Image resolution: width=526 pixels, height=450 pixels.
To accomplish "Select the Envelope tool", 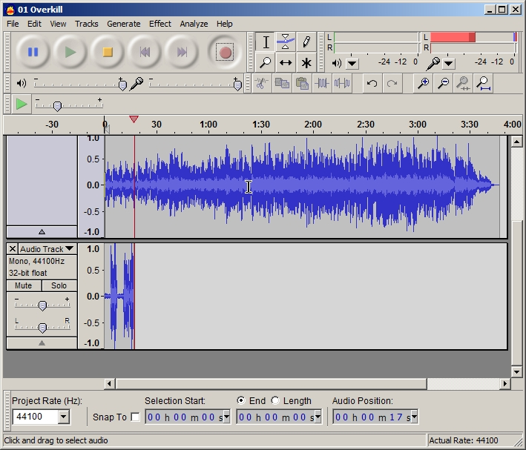I will [286, 42].
